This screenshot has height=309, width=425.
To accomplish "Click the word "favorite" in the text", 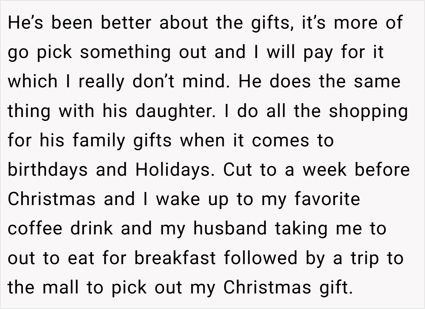I will tap(327, 199).
